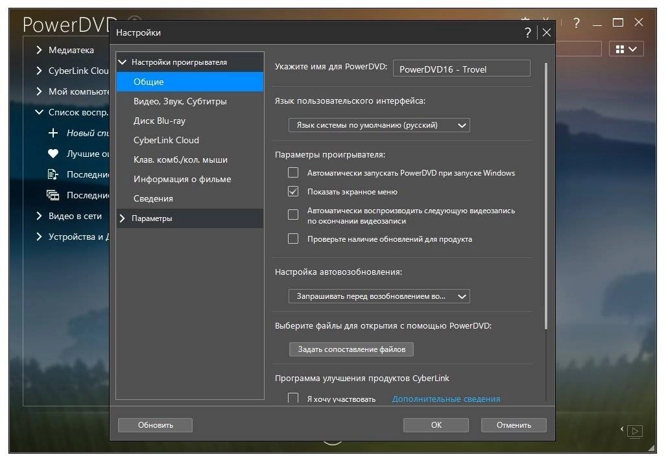Expand Видео в сети in the sidebar
Viewport: 668px width, 466px height.
coord(39,216)
